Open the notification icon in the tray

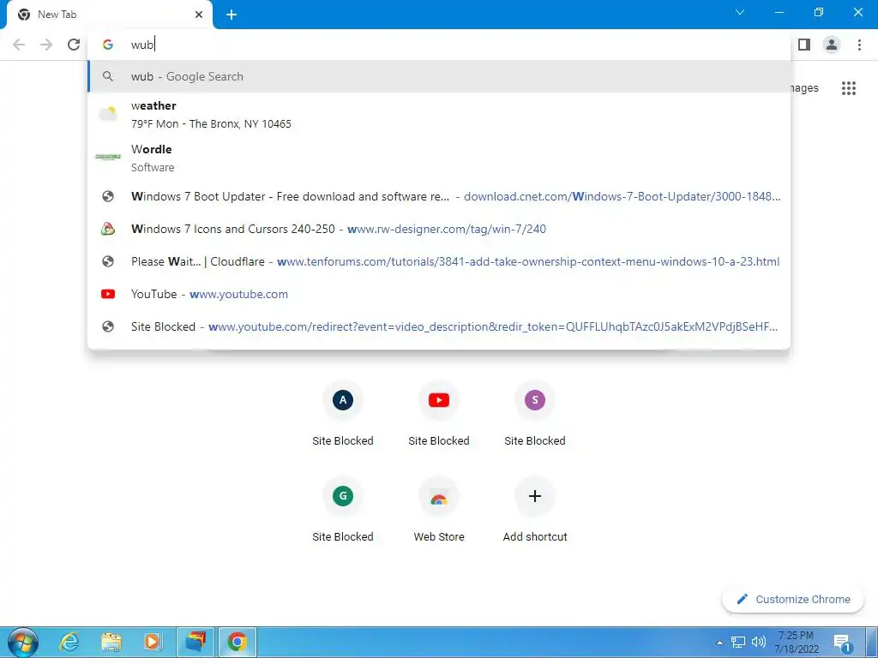pos(842,643)
